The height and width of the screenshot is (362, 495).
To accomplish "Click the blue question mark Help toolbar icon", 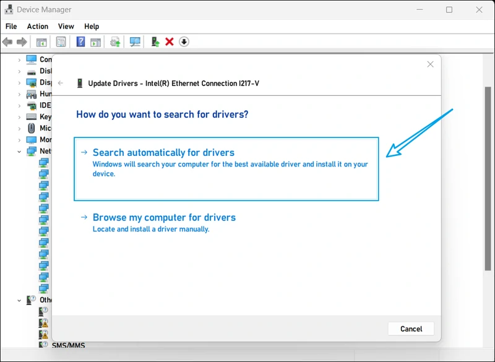I will pyautogui.click(x=80, y=41).
